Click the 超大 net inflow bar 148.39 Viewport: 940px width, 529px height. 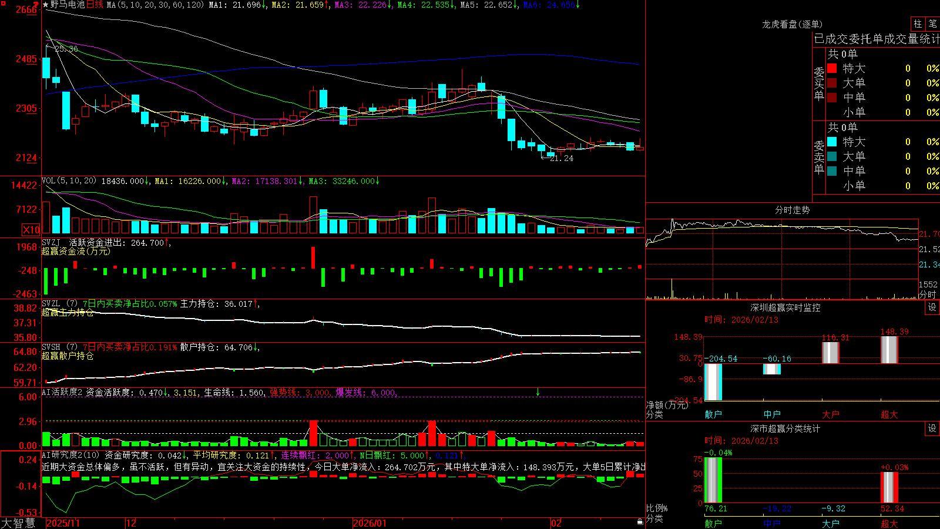coord(889,350)
